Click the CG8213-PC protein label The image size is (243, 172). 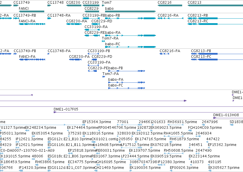(x=201, y=57)
